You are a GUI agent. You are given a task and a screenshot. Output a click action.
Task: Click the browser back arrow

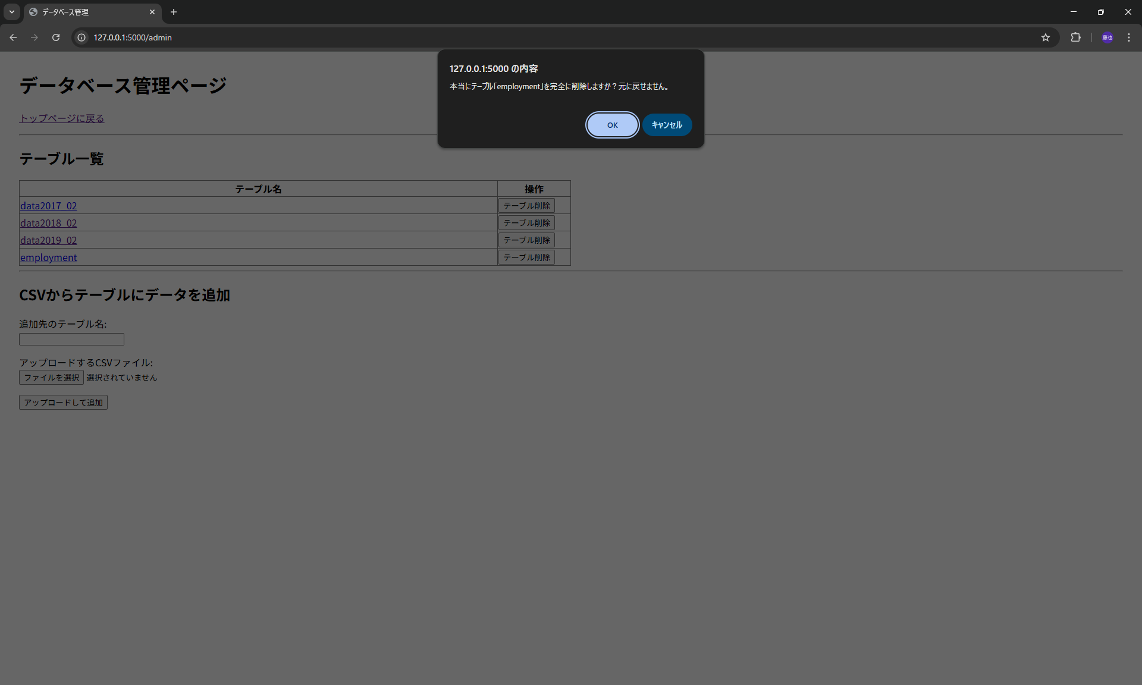(13, 37)
